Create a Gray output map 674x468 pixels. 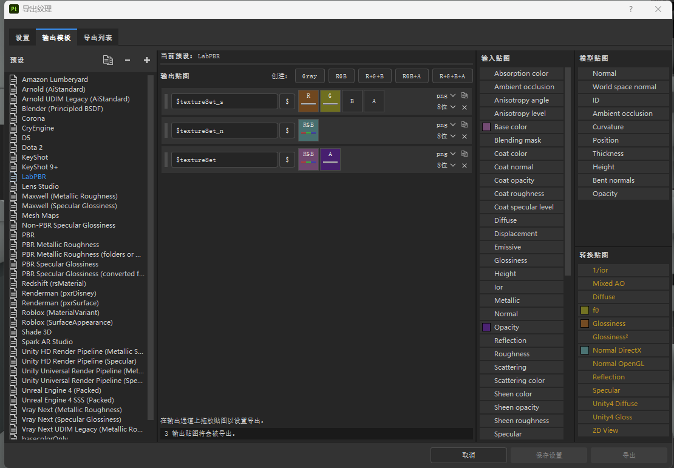coord(310,76)
